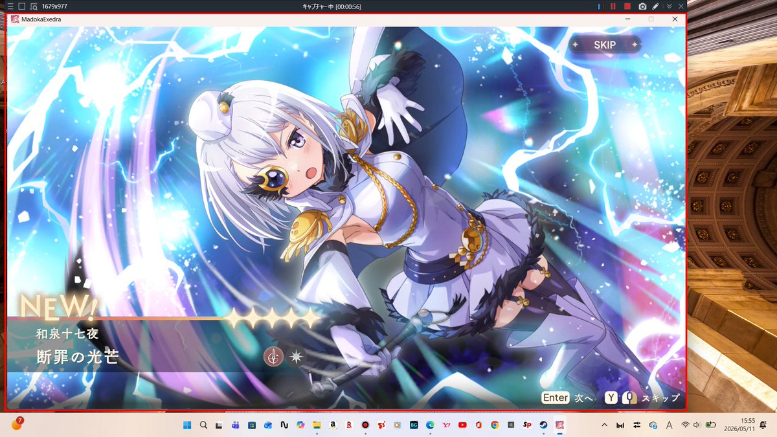The width and height of the screenshot is (777, 437).
Task: Open File Explorer from the taskbar
Action: (x=317, y=425)
